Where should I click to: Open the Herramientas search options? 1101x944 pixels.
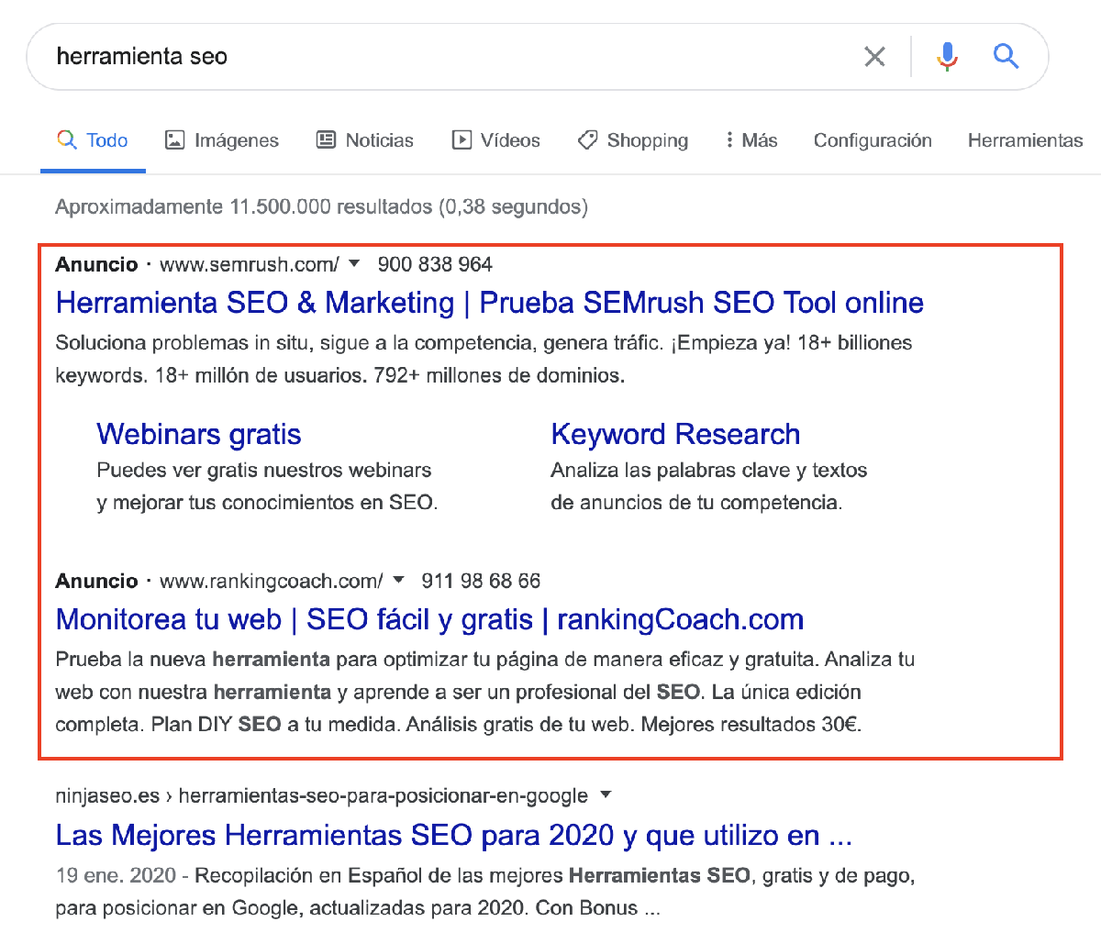1025,139
